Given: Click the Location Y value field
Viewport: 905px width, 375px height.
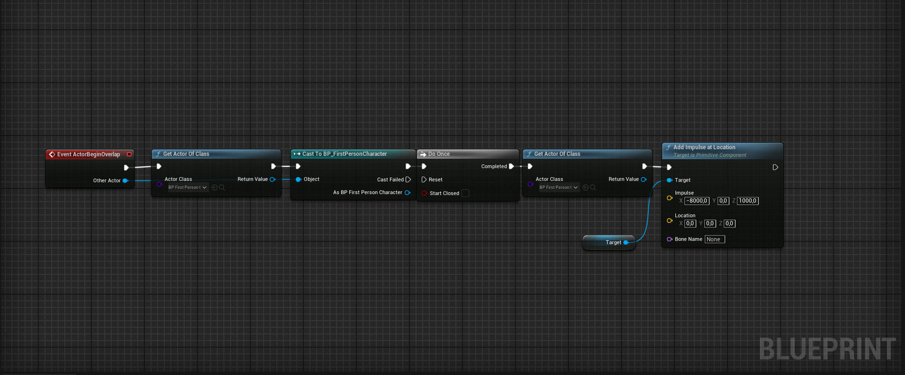Looking at the screenshot, I should (710, 224).
